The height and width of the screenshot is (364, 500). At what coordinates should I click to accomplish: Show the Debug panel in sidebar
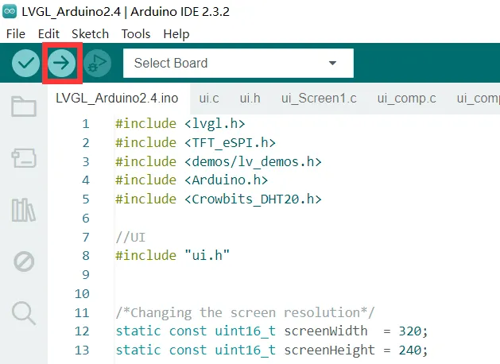point(24,261)
